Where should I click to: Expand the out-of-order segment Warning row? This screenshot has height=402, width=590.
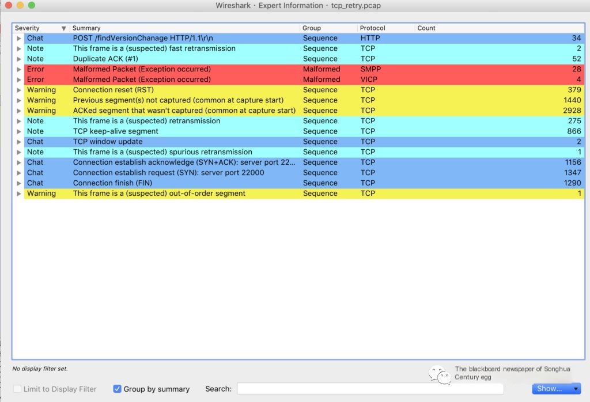[x=19, y=194]
